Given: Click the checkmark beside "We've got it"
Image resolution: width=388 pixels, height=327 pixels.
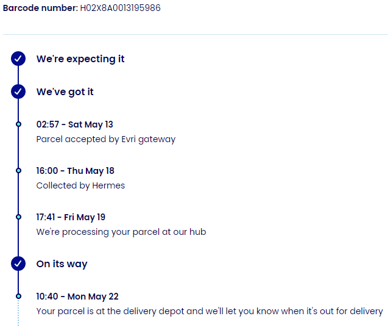Looking at the screenshot, I should [18, 92].
